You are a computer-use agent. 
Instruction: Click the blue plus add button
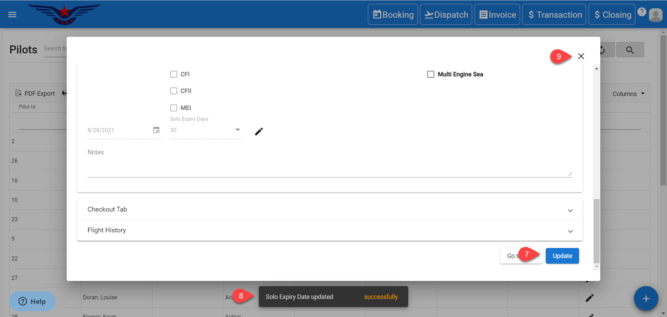click(x=645, y=299)
